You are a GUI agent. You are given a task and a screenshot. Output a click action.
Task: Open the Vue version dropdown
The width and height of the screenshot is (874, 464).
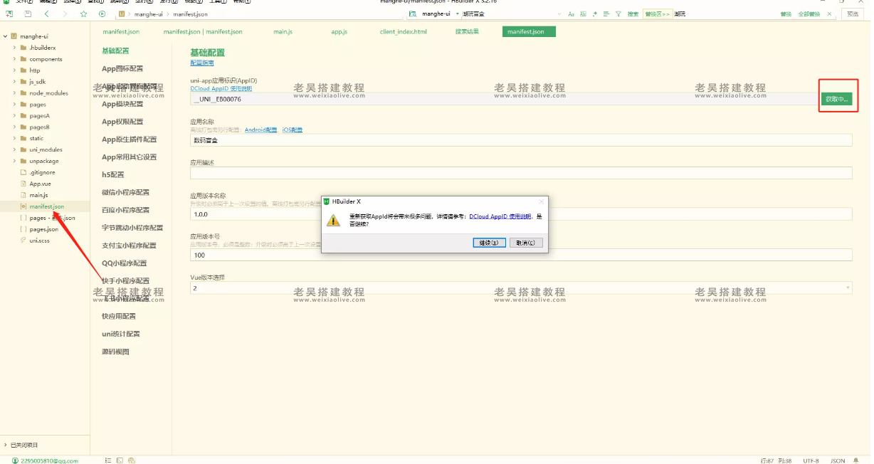coord(848,288)
